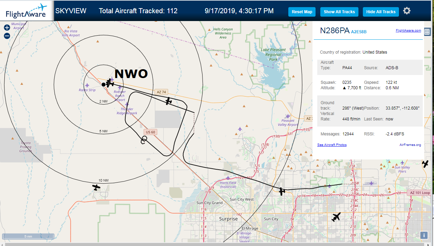Click date time 9/17/2019 4:30:17 PM
Image resolution: width=434 pixels, height=246 pixels.
[x=239, y=11]
